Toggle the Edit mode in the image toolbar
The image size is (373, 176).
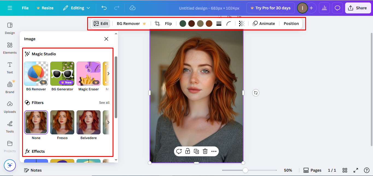click(x=101, y=24)
